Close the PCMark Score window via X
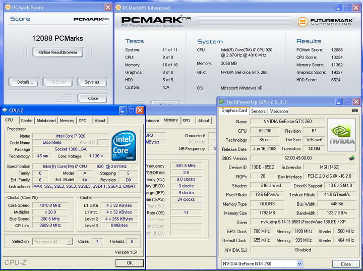 point(108,7)
